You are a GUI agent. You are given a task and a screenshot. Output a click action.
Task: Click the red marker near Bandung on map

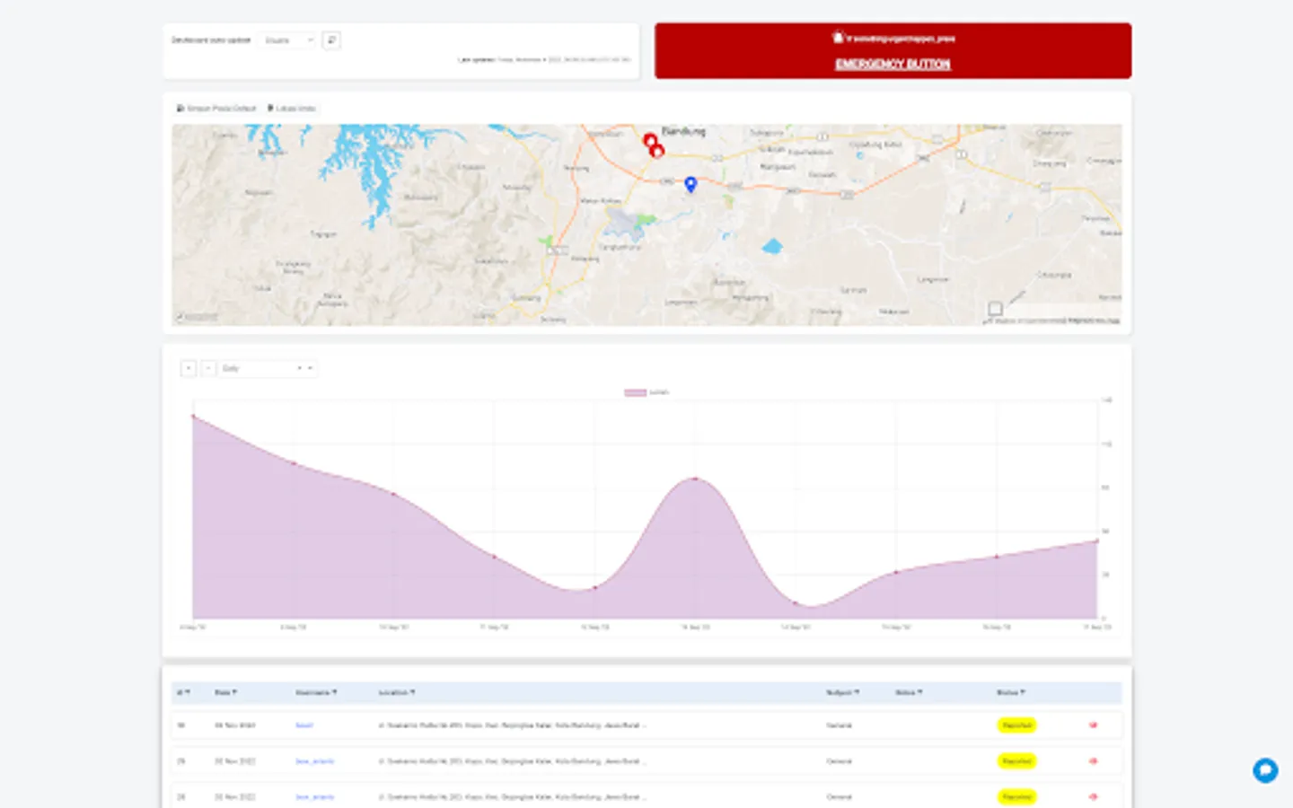650,141
